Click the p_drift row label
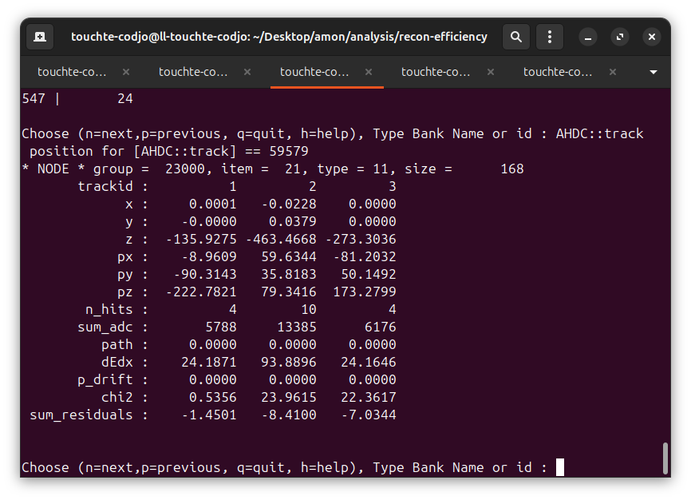This screenshot has width=691, height=500. pyautogui.click(x=105, y=380)
